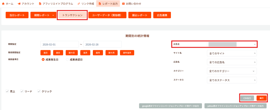Click the link creation chain icon
The image size is (270, 110).
click(x=79, y=4)
